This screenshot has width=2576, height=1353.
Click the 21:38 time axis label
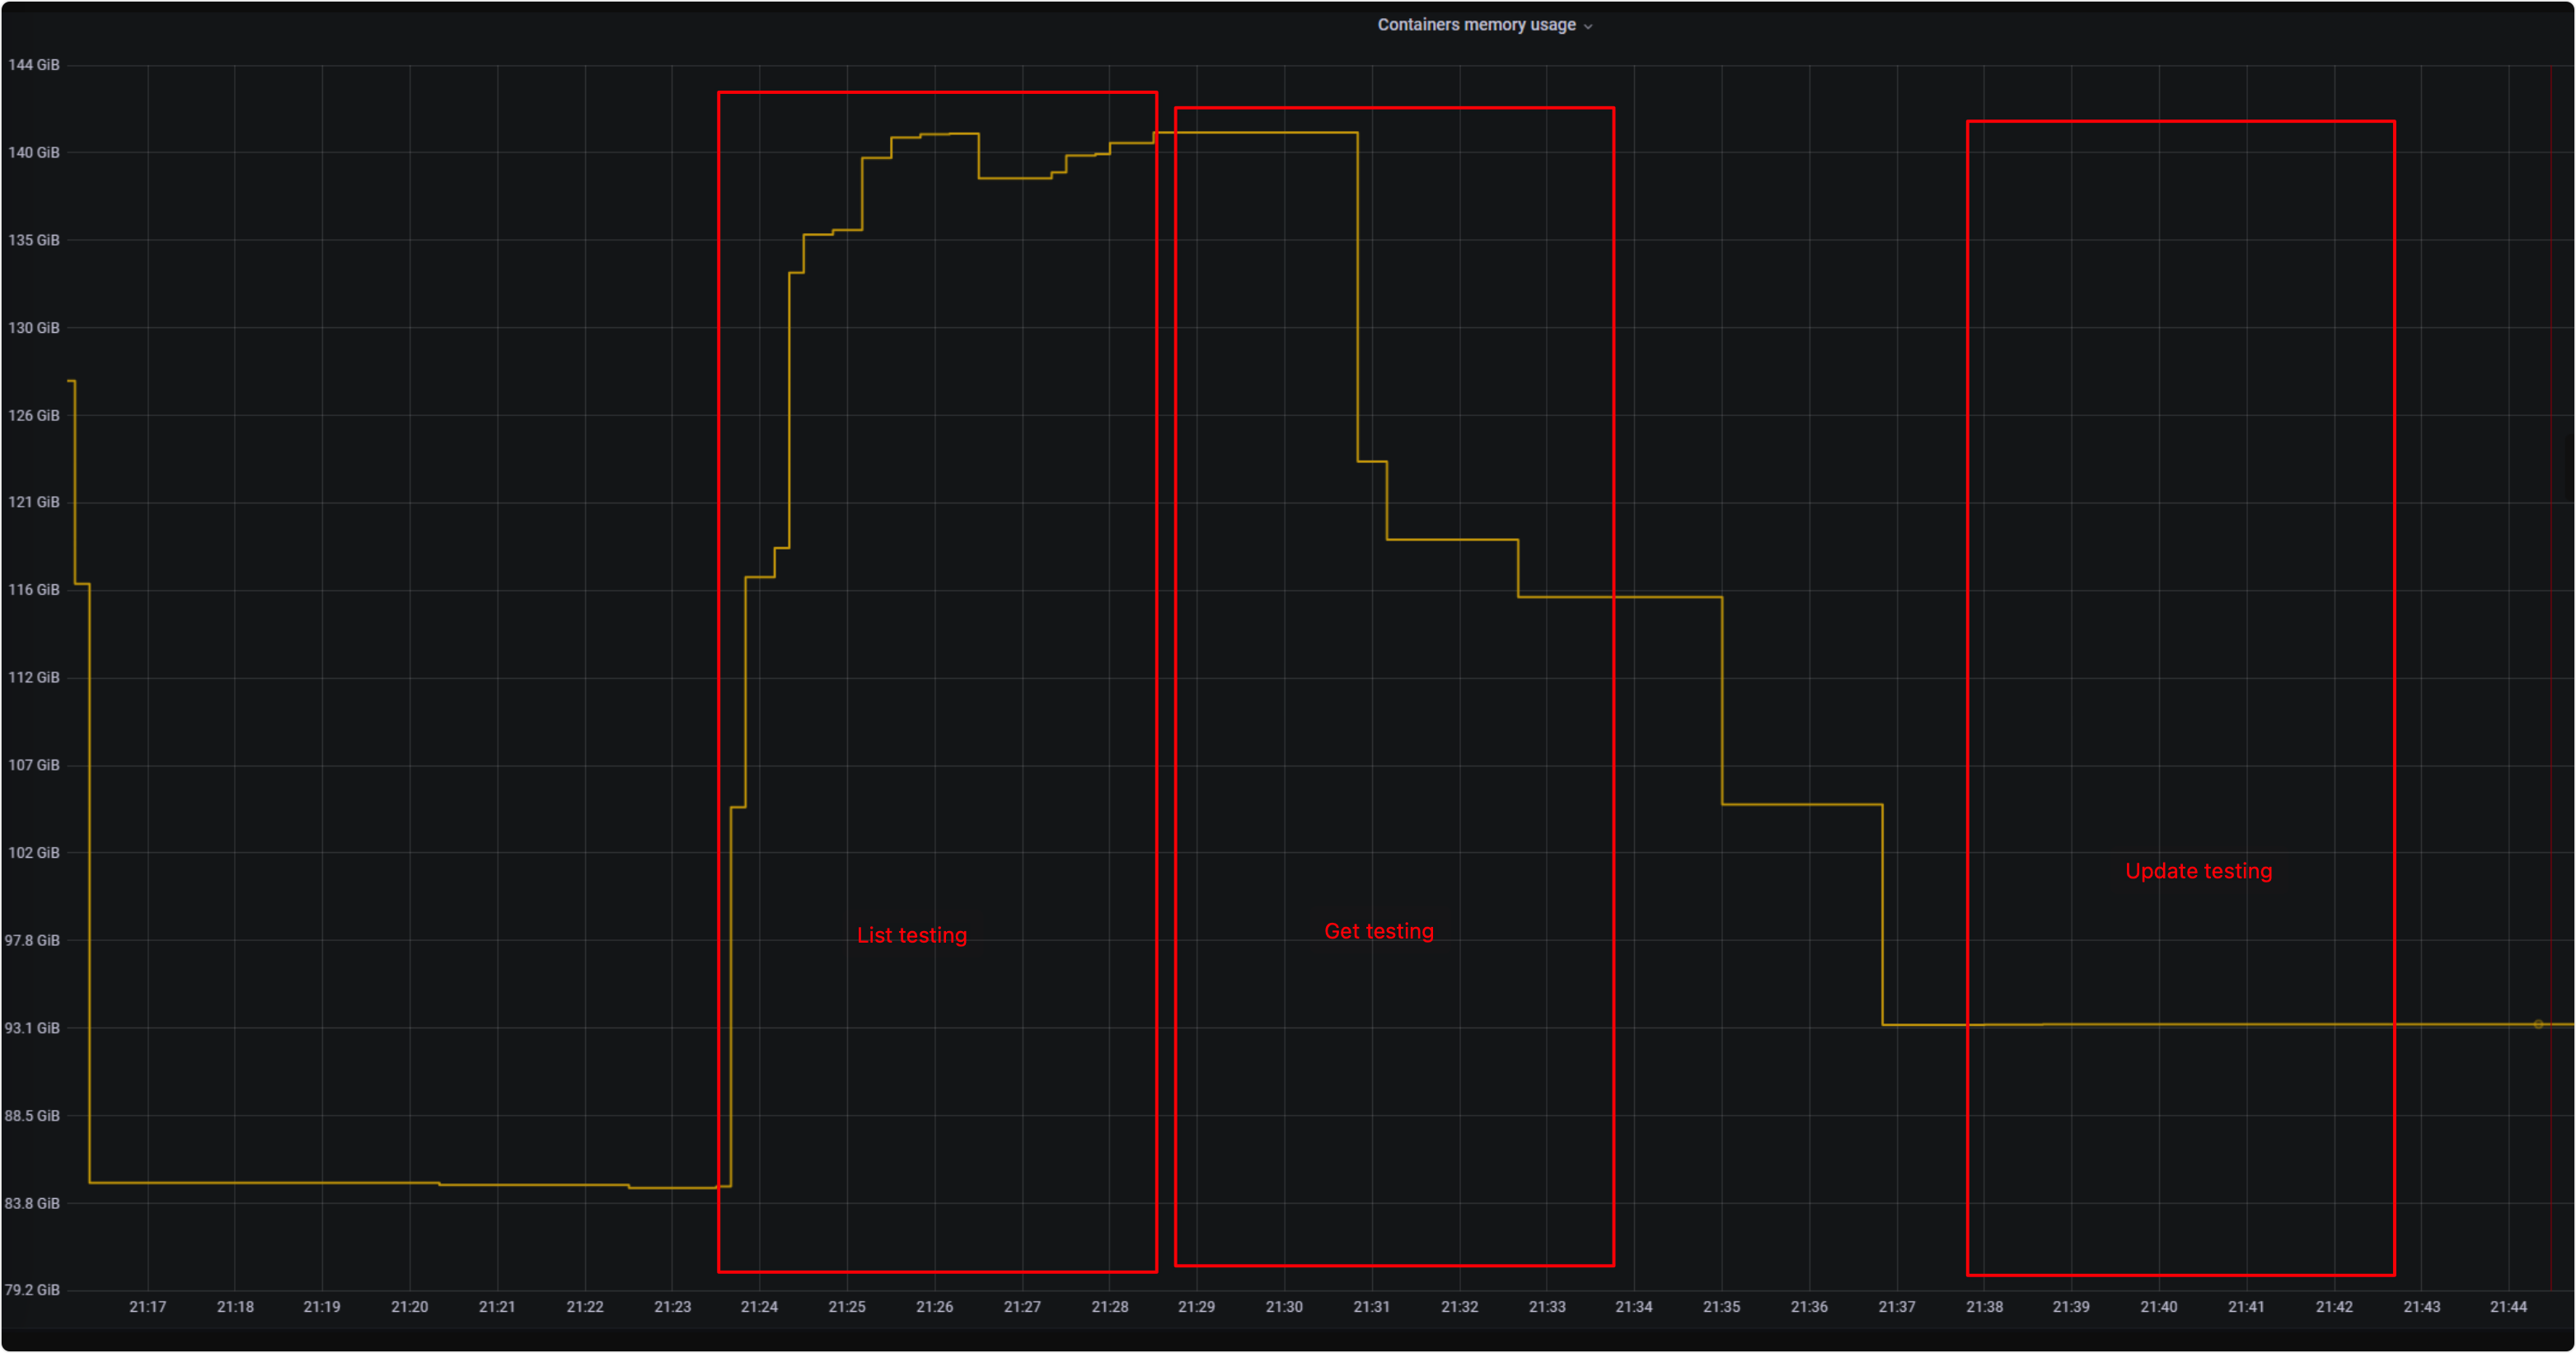(x=1984, y=1307)
